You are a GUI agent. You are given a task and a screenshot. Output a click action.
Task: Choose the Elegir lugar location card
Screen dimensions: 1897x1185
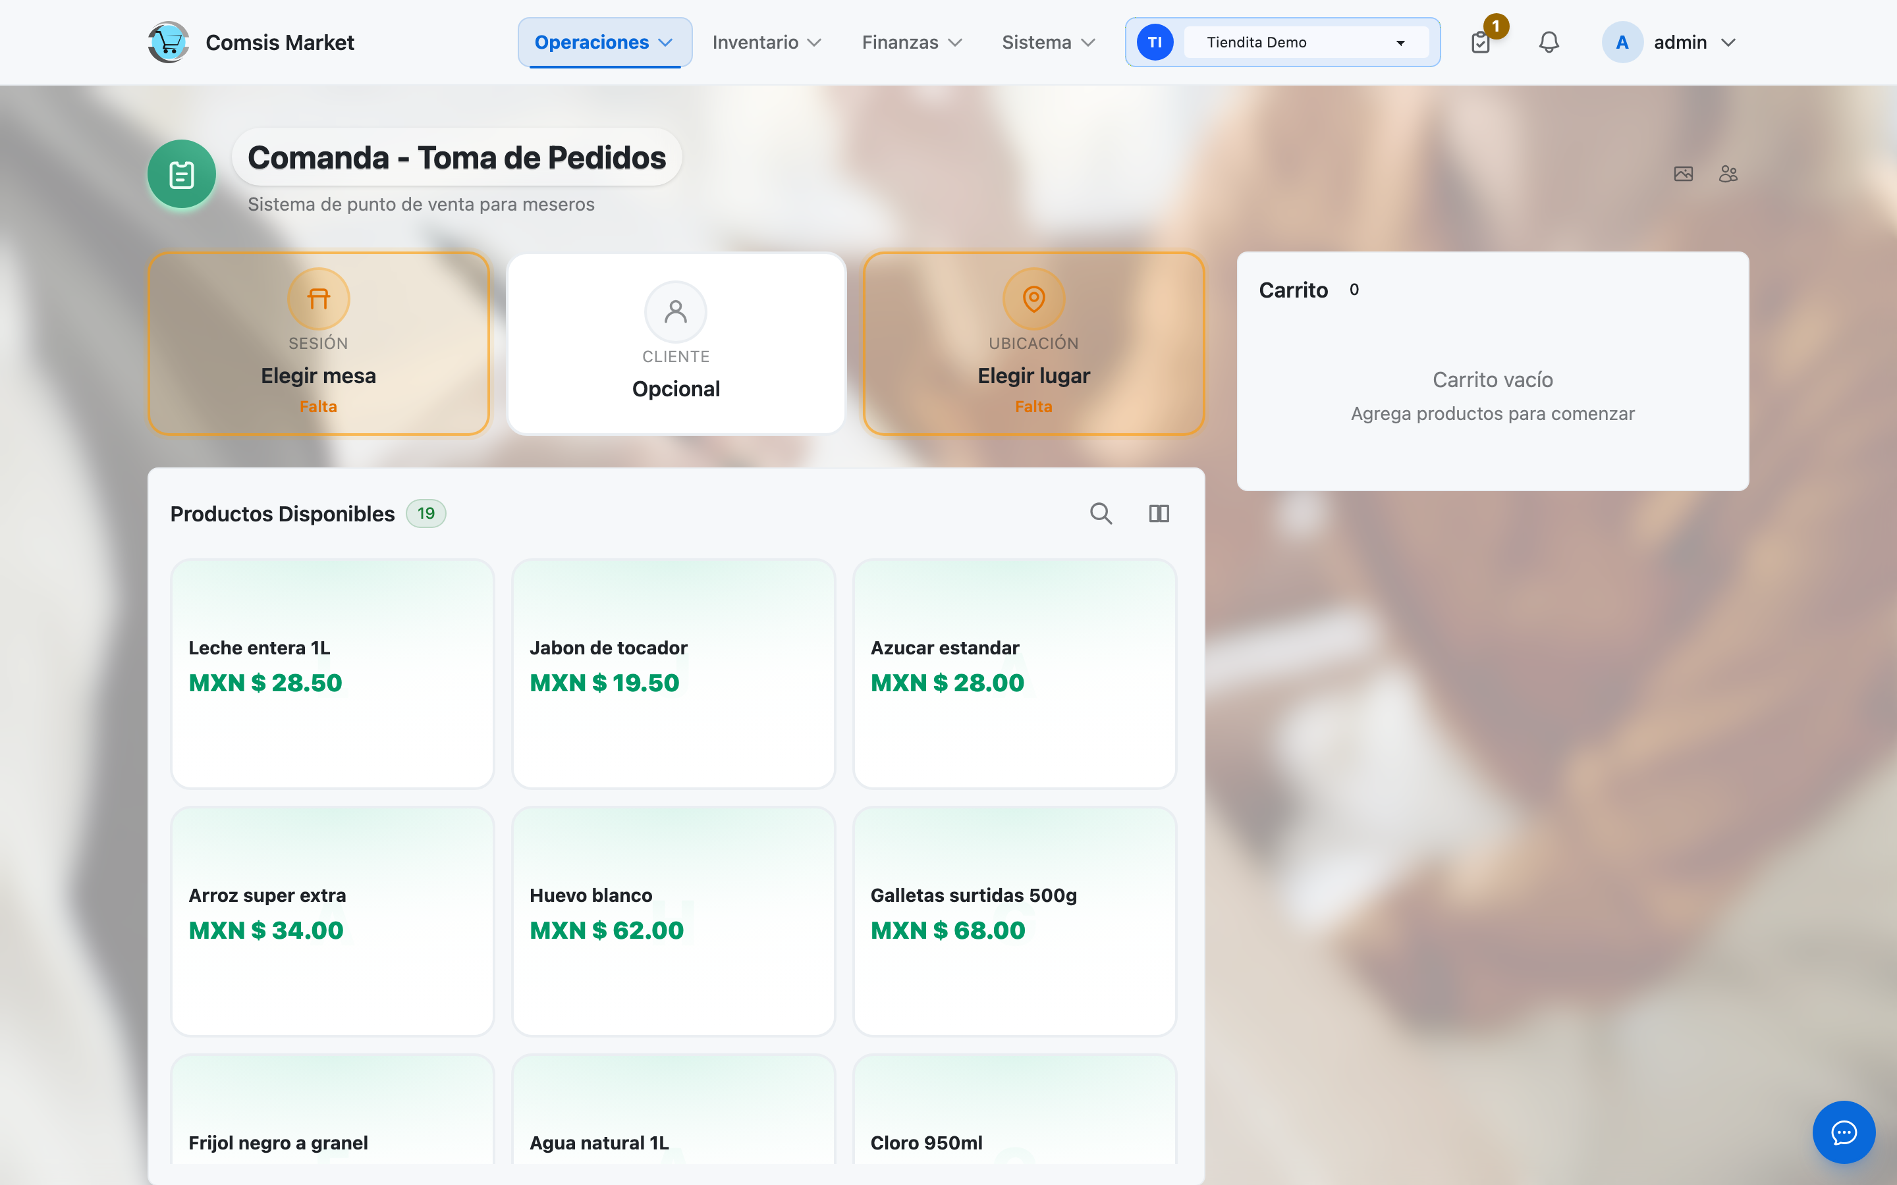[x=1033, y=343]
